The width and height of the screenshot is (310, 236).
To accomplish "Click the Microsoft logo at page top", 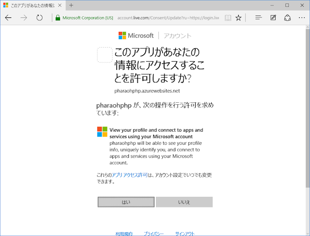I will point(136,35).
